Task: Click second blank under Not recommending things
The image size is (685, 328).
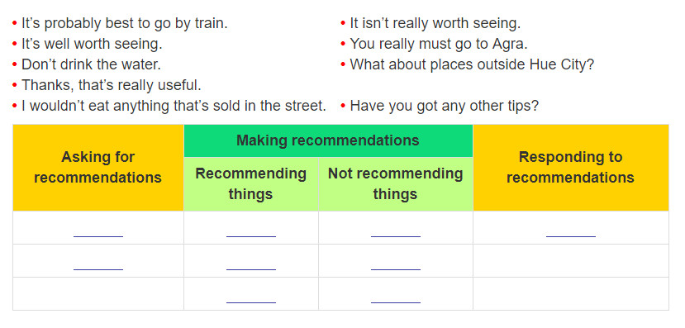Action: click(x=396, y=264)
